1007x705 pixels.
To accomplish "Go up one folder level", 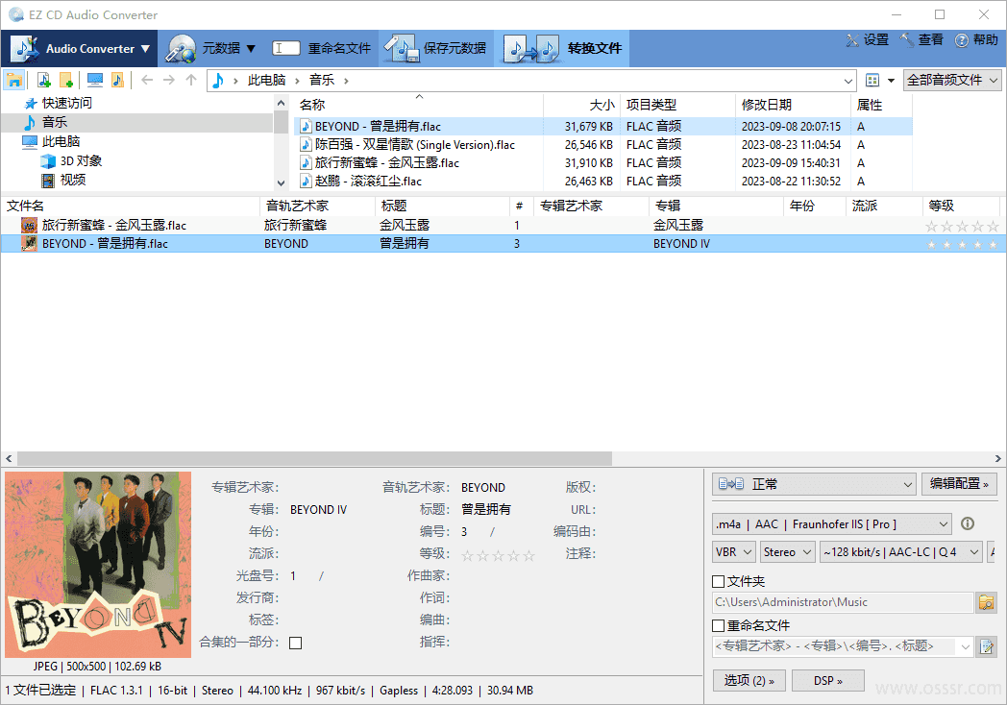I will tap(191, 81).
